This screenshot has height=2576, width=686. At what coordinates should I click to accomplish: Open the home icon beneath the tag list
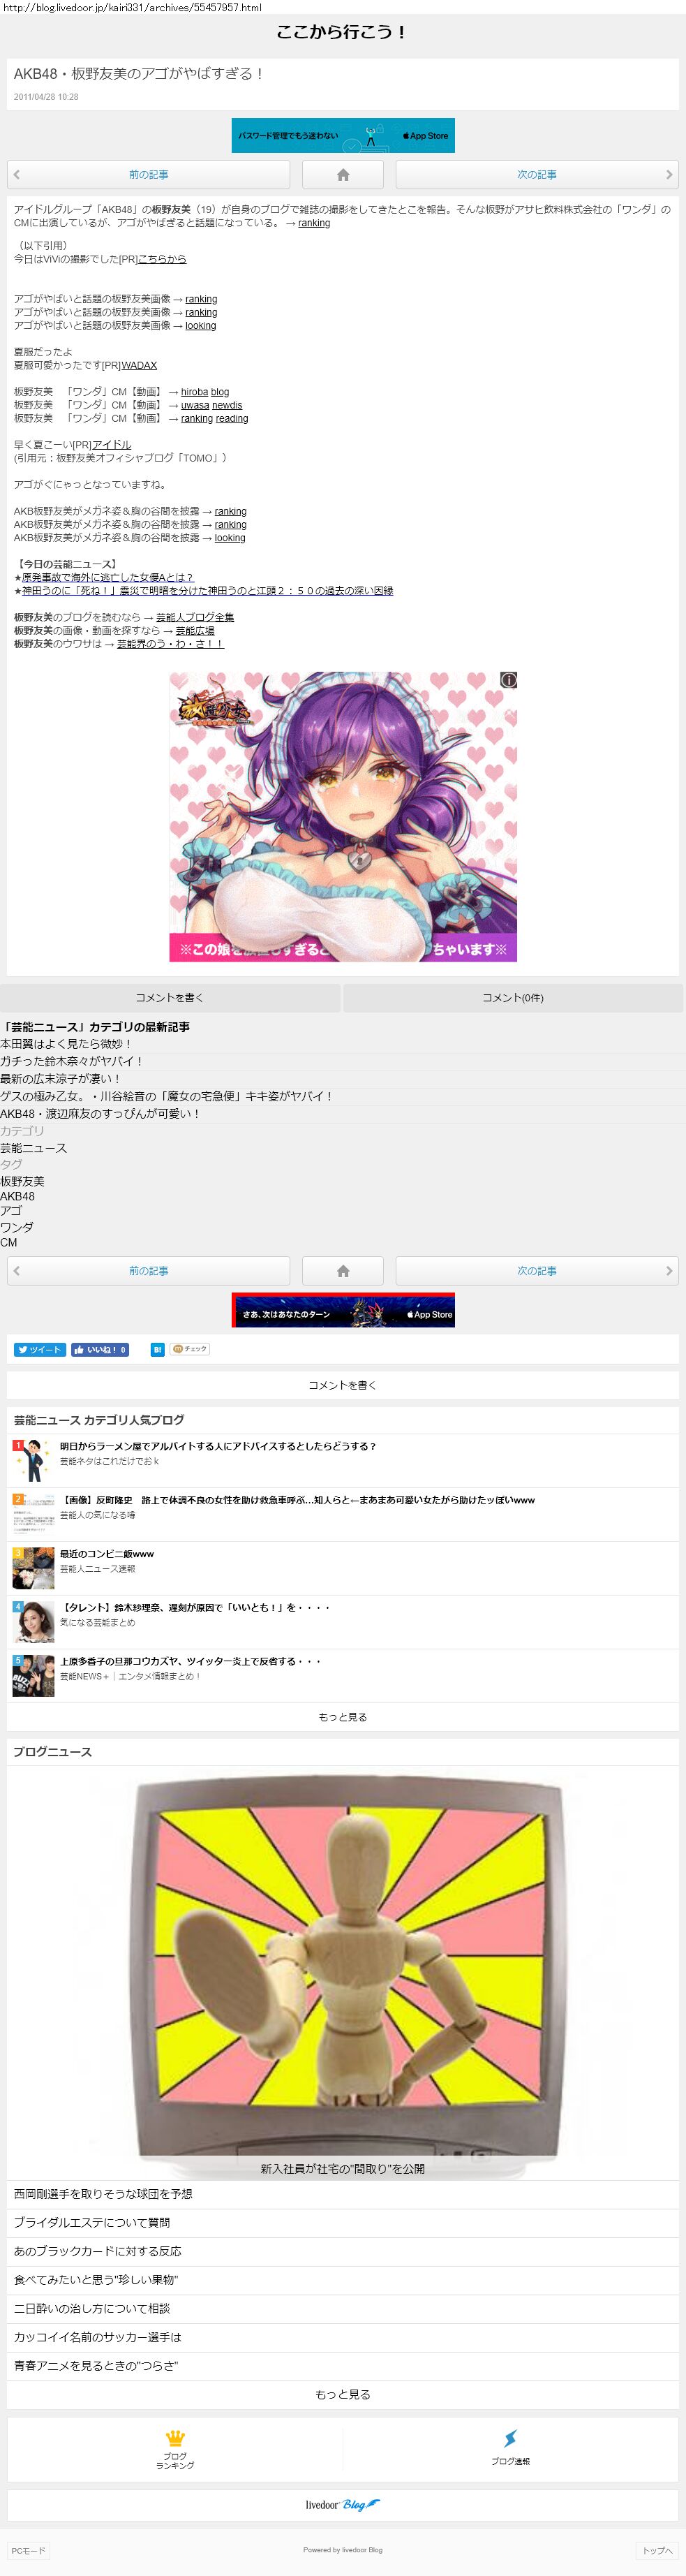tap(343, 1271)
